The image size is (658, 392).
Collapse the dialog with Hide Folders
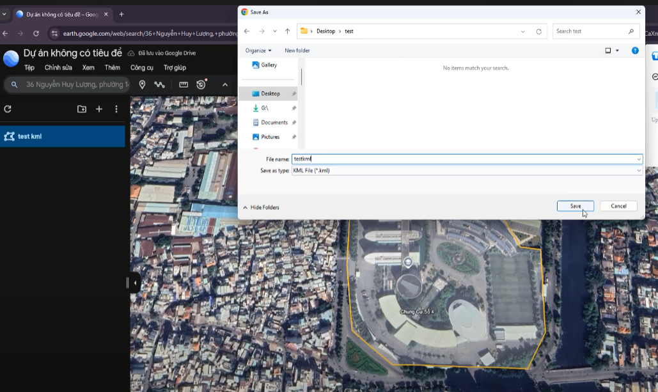261,207
